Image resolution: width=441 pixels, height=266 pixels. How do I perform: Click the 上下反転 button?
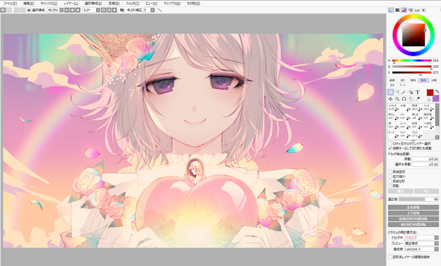[x=413, y=213]
